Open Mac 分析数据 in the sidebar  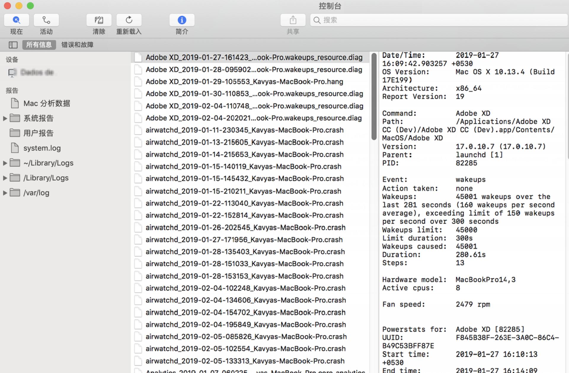tap(47, 103)
